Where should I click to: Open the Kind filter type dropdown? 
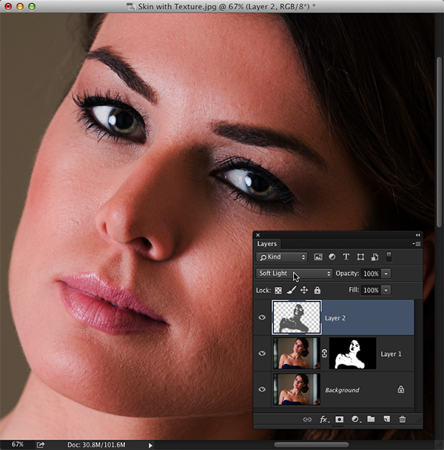(x=282, y=257)
